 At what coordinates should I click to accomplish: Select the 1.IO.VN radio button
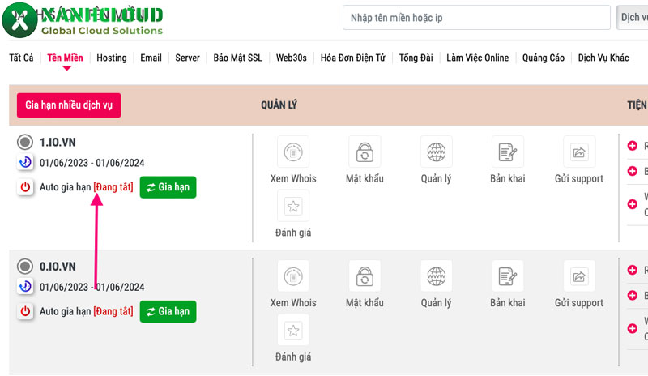[25, 143]
